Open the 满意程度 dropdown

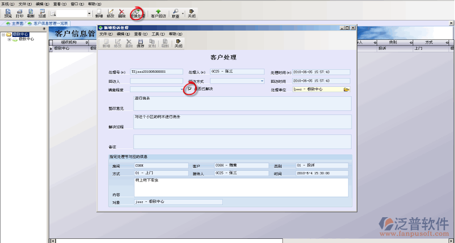182,90
